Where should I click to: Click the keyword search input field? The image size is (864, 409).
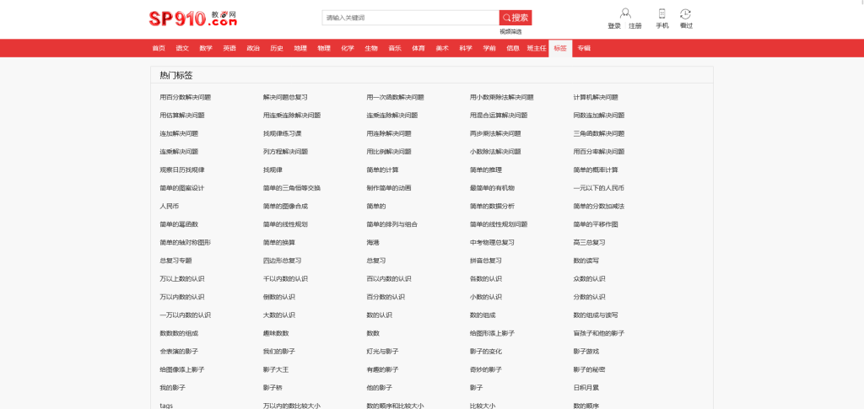tap(410, 18)
